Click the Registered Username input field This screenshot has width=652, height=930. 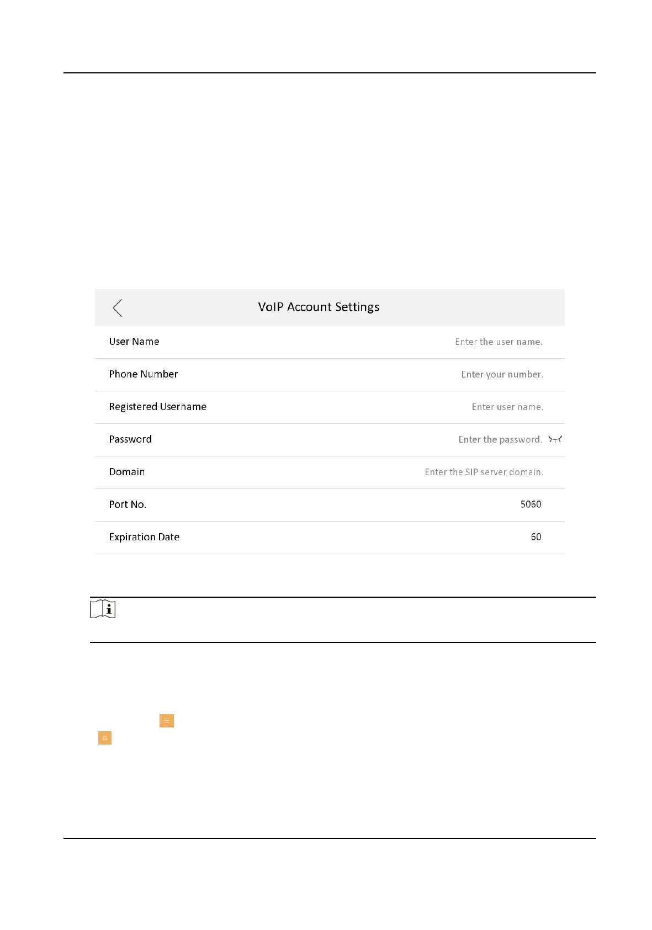pos(507,407)
